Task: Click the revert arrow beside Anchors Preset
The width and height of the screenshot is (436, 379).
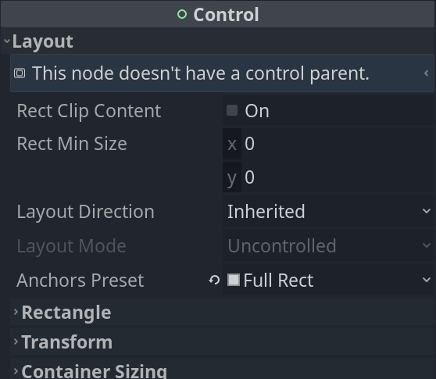Action: pos(214,280)
